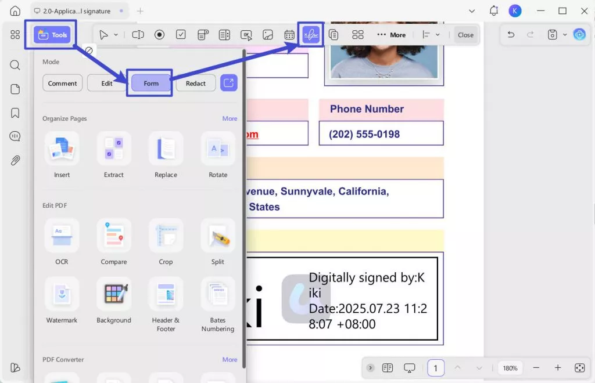
Task: Open the bookmarks sidebar panel
Action: [x=15, y=113]
